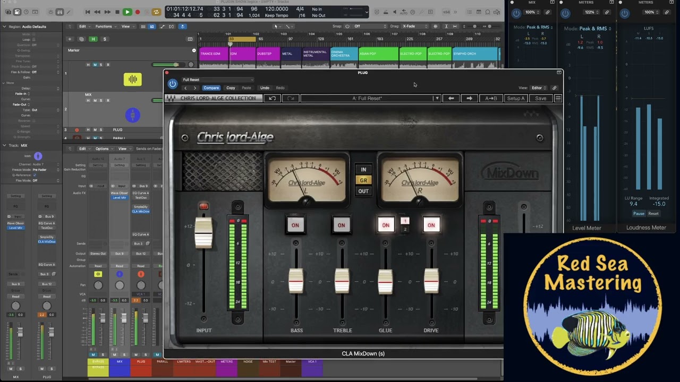The width and height of the screenshot is (680, 382).
Task: Load previous Waves preset with left arrow
Action: [x=451, y=98]
